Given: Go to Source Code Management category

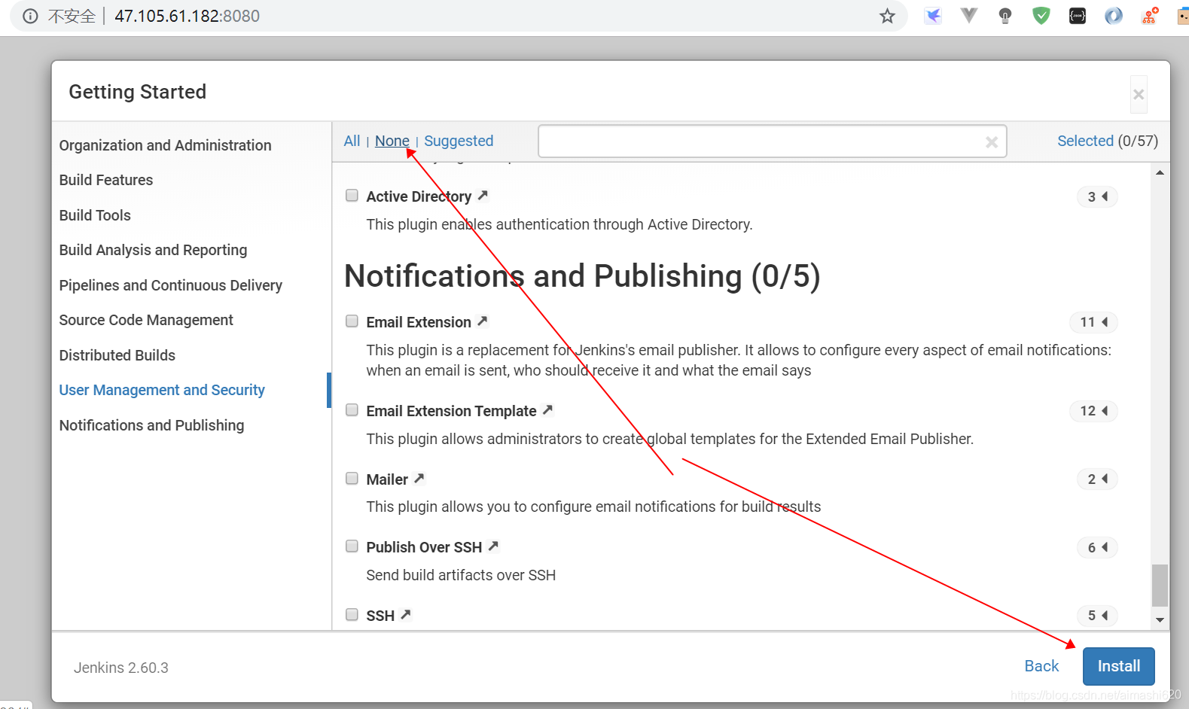Looking at the screenshot, I should tap(146, 320).
